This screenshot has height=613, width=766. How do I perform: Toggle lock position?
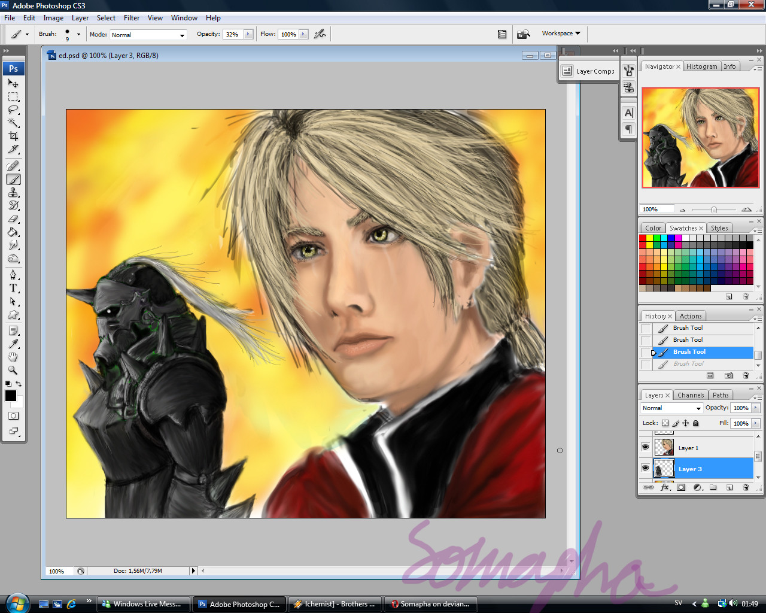pyautogui.click(x=686, y=423)
